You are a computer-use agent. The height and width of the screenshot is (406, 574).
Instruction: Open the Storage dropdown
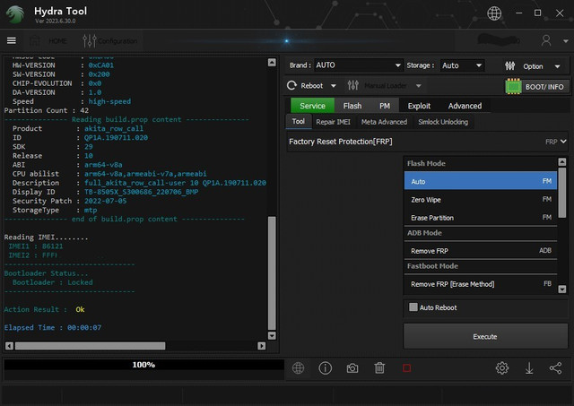click(462, 65)
